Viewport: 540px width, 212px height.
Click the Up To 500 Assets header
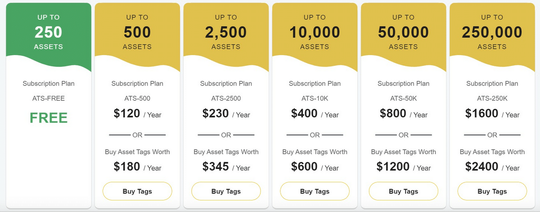point(137,32)
